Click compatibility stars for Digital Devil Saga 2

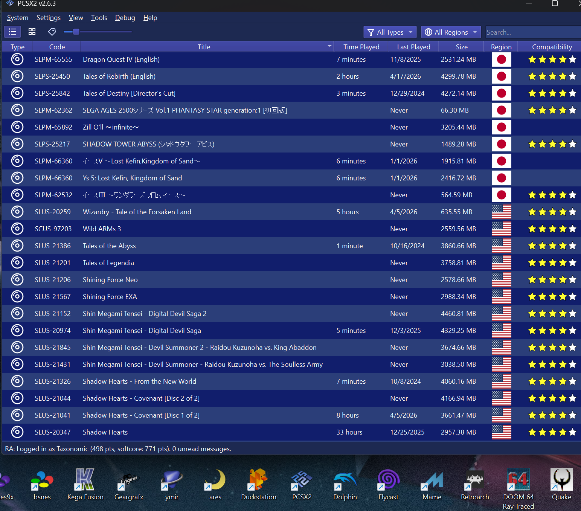coord(552,314)
